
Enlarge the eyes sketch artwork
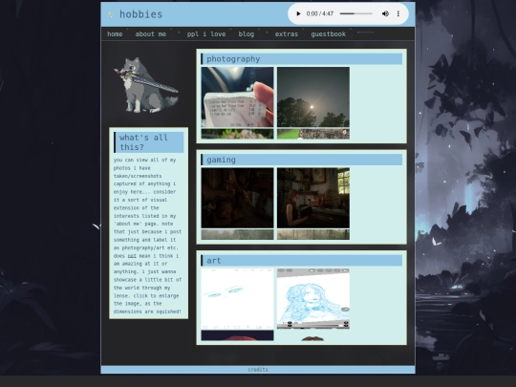click(x=237, y=299)
